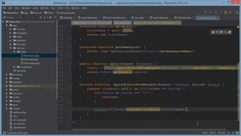Image resolution: width=241 pixels, height=136 pixels.
Task: Select .editorconfig file in project tree
Action: point(19,113)
